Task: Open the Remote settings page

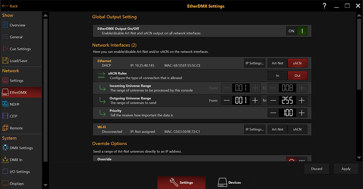Action: [x=21, y=128]
